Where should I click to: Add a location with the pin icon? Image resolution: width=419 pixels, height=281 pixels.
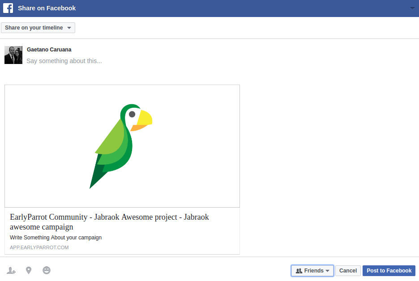[x=29, y=270]
